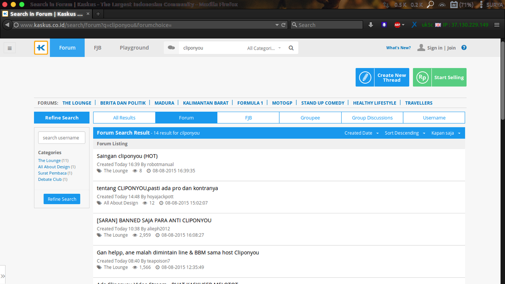This screenshot has height=284, width=505.
Task: Click the network traffic arrows indicator
Action: pos(386,5)
